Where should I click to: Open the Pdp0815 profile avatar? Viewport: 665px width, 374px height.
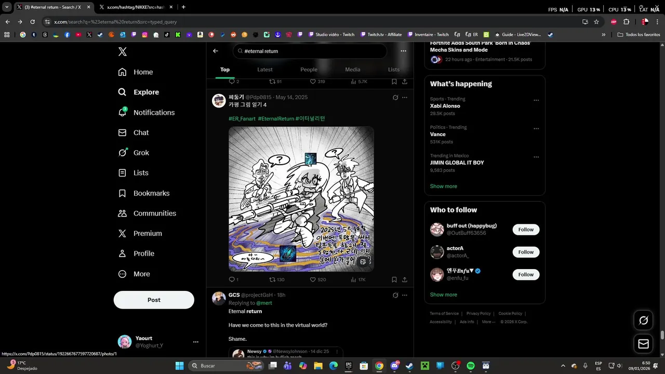click(x=219, y=100)
